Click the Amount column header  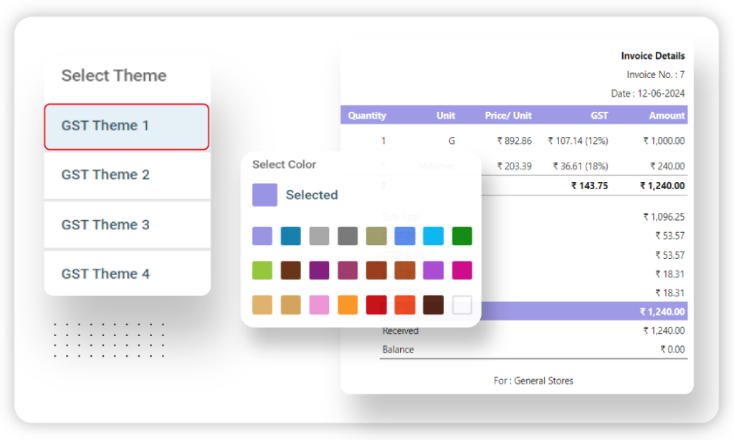[x=667, y=115]
